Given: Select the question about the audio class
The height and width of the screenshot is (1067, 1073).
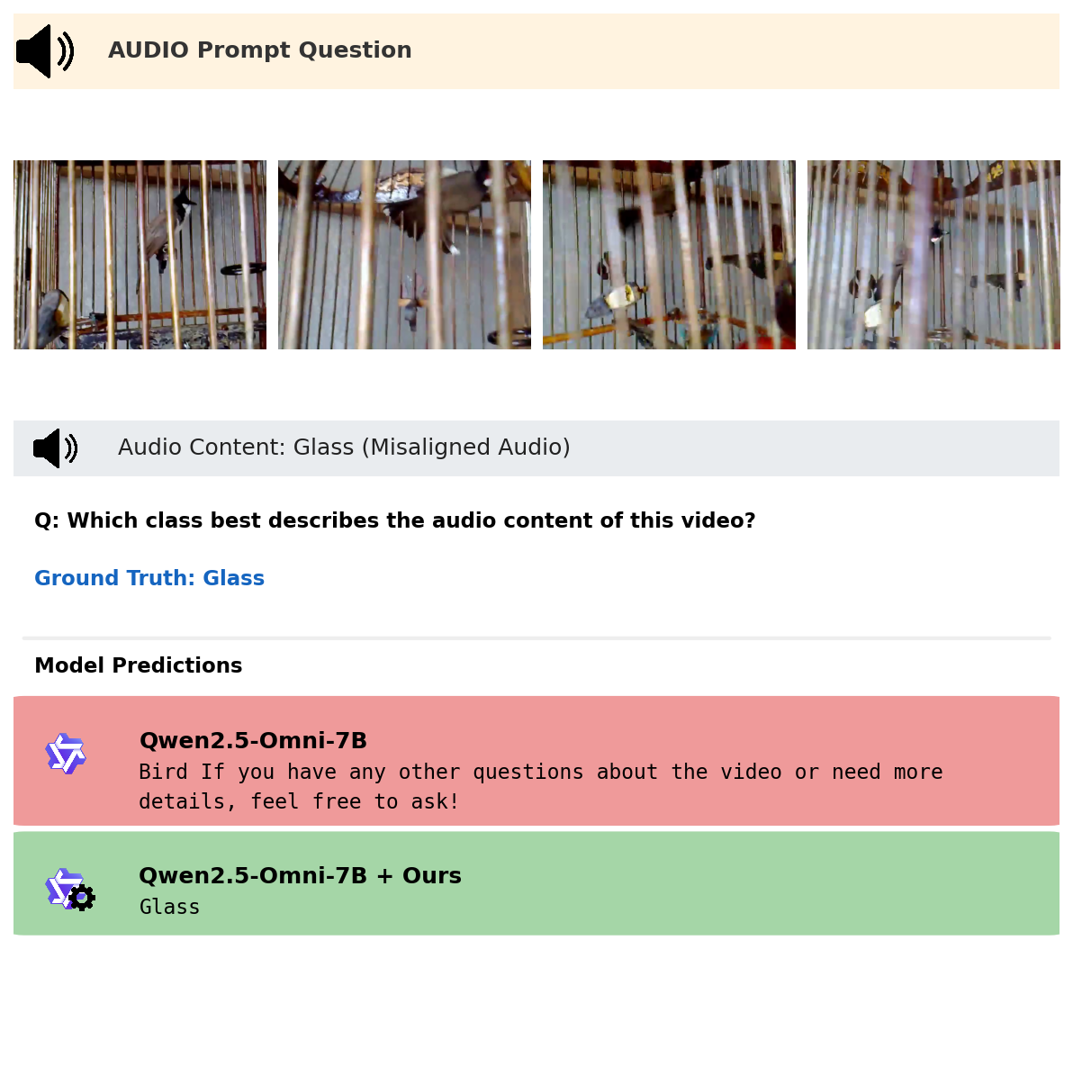Looking at the screenshot, I should [x=394, y=520].
